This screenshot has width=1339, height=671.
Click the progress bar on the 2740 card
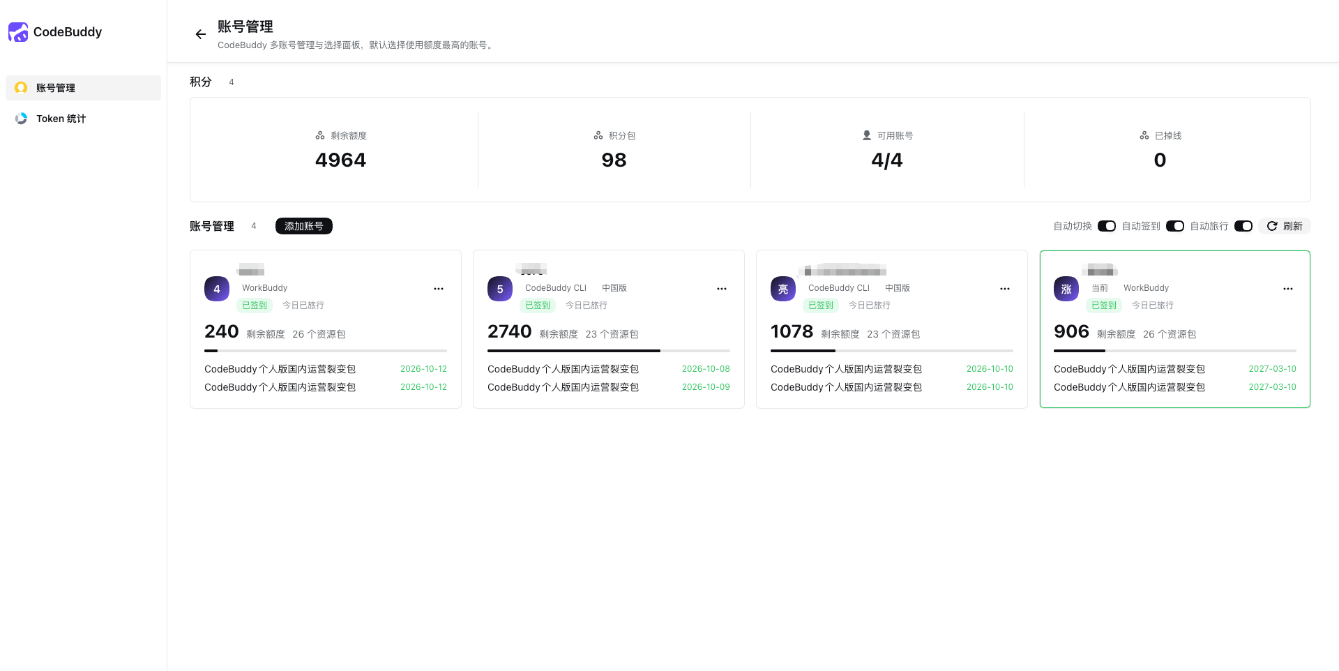[x=609, y=351]
